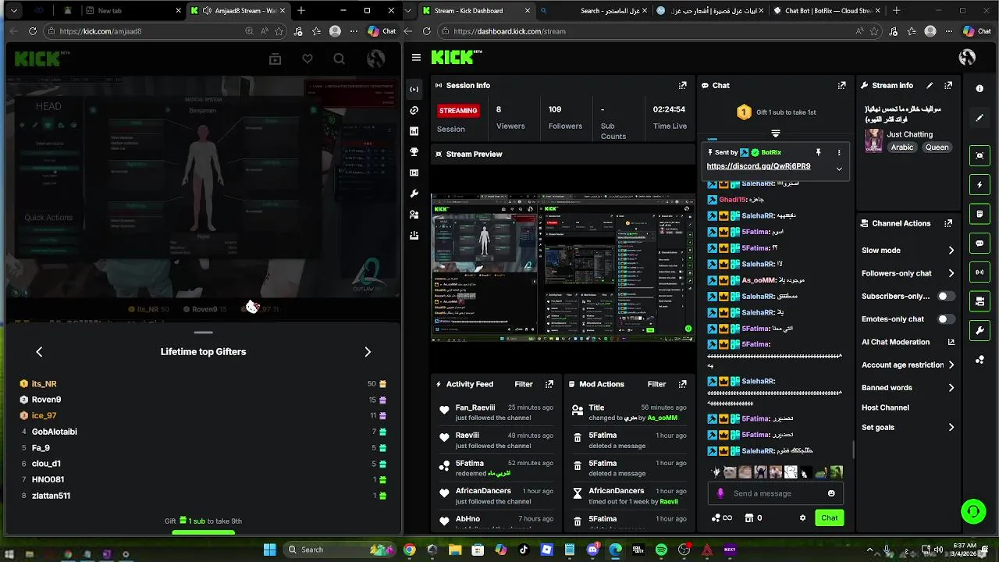The image size is (999, 562).
Task: Open search icon on Kick stream page
Action: [x=339, y=59]
